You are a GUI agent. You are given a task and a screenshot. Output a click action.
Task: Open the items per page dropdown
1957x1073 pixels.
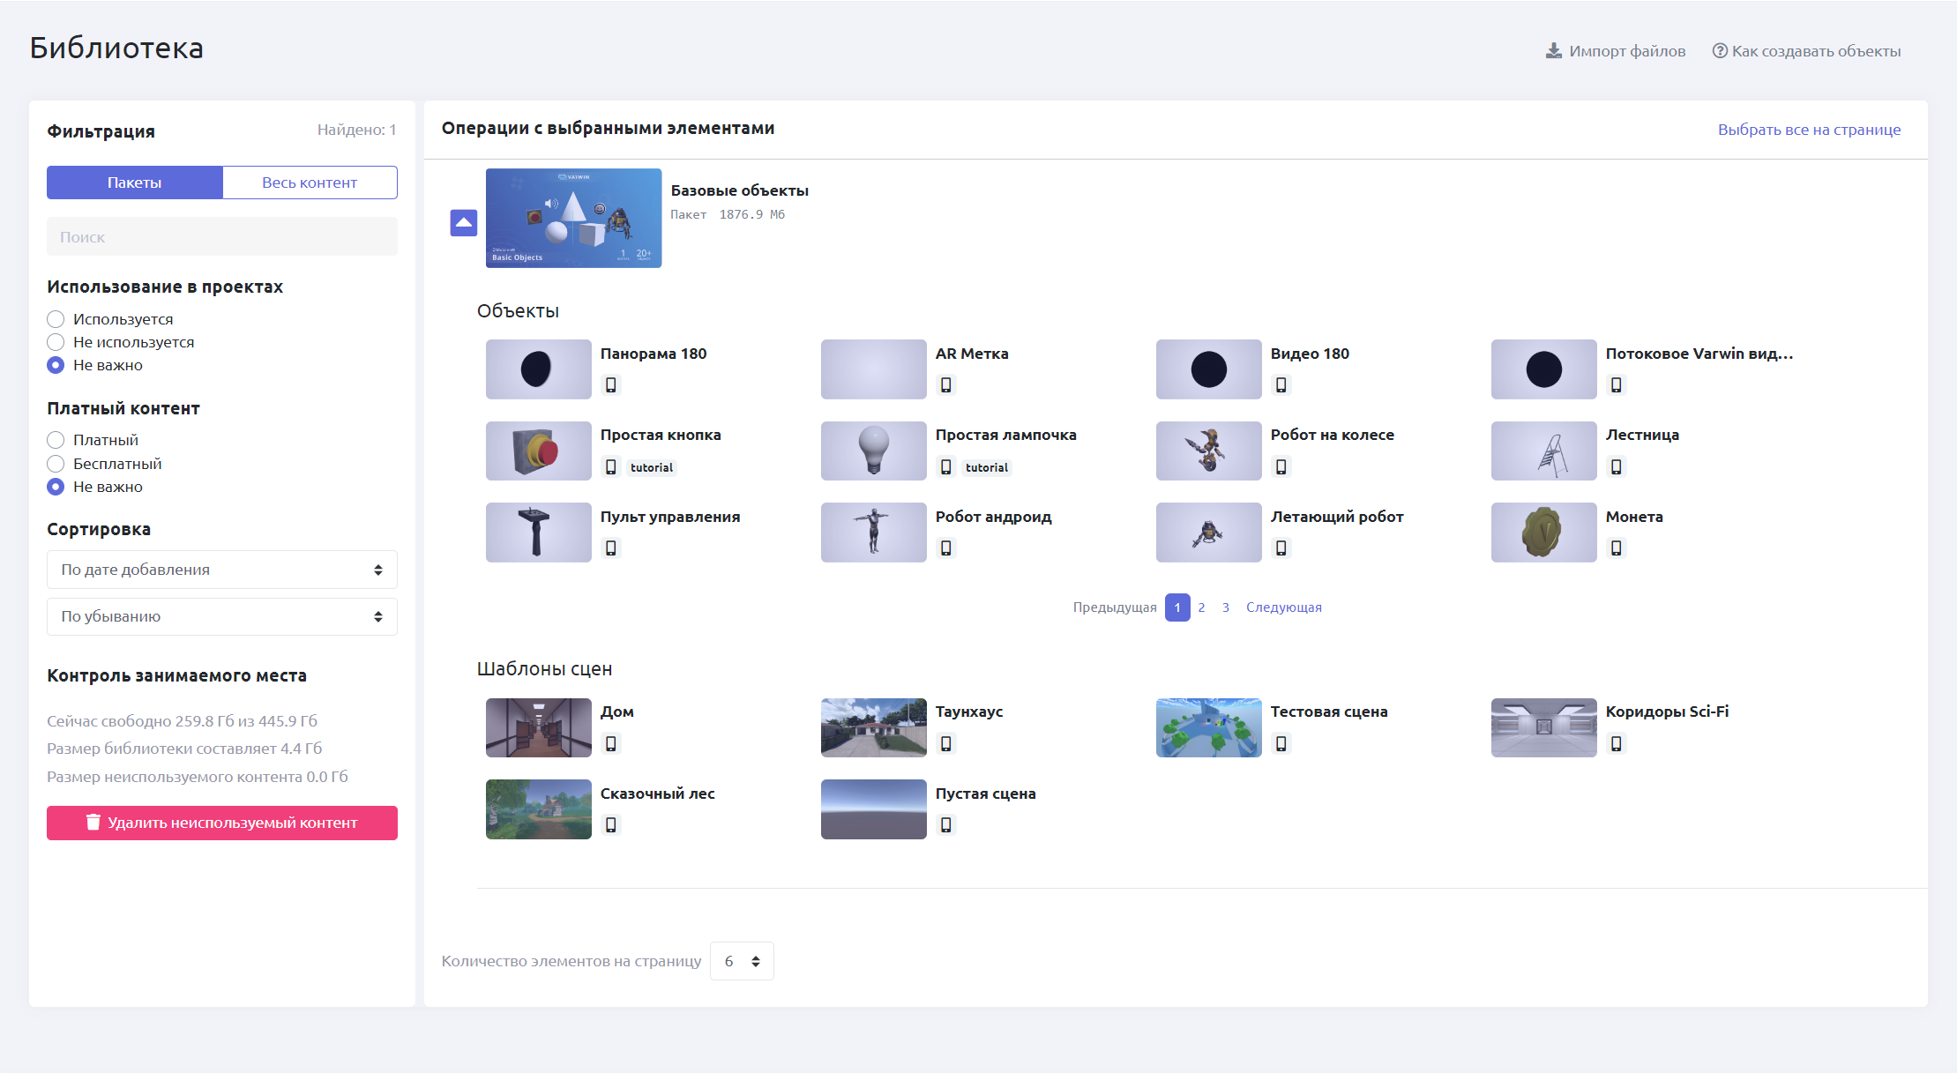pos(741,961)
